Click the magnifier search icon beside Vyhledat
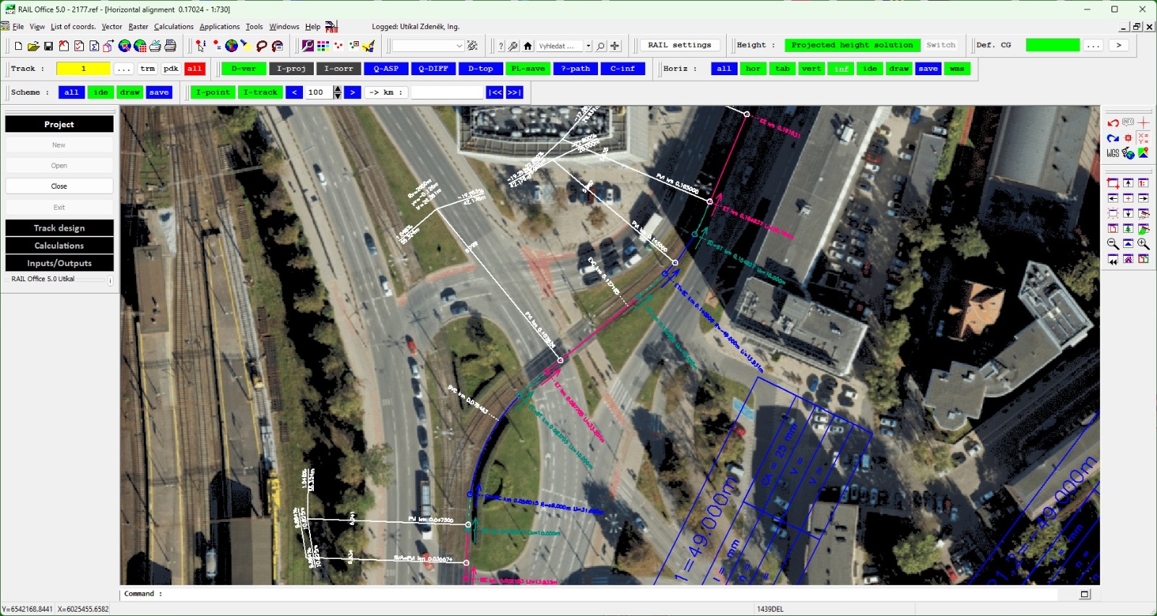 pos(600,46)
